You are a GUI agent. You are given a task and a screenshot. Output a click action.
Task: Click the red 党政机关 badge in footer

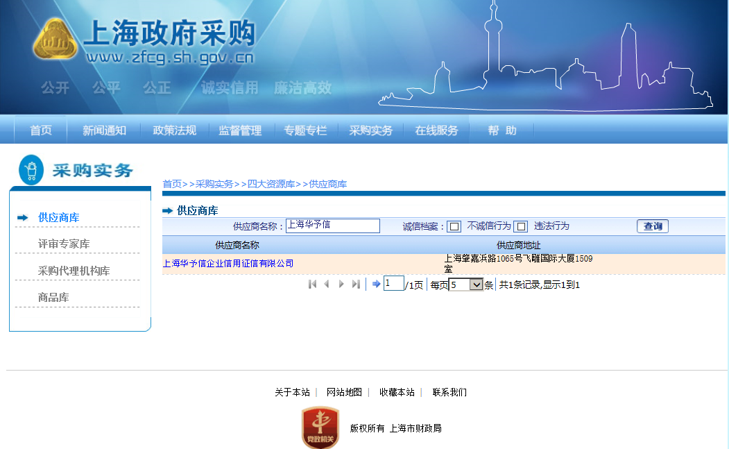(320, 427)
